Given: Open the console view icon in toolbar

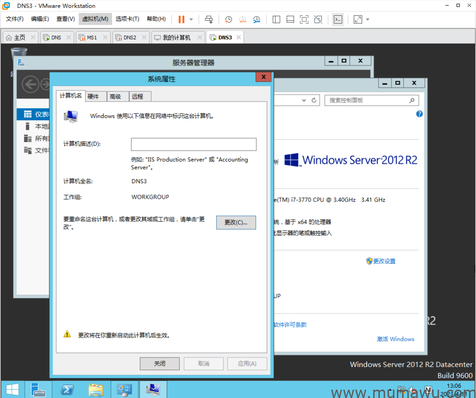Looking at the screenshot, I should click(x=338, y=20).
